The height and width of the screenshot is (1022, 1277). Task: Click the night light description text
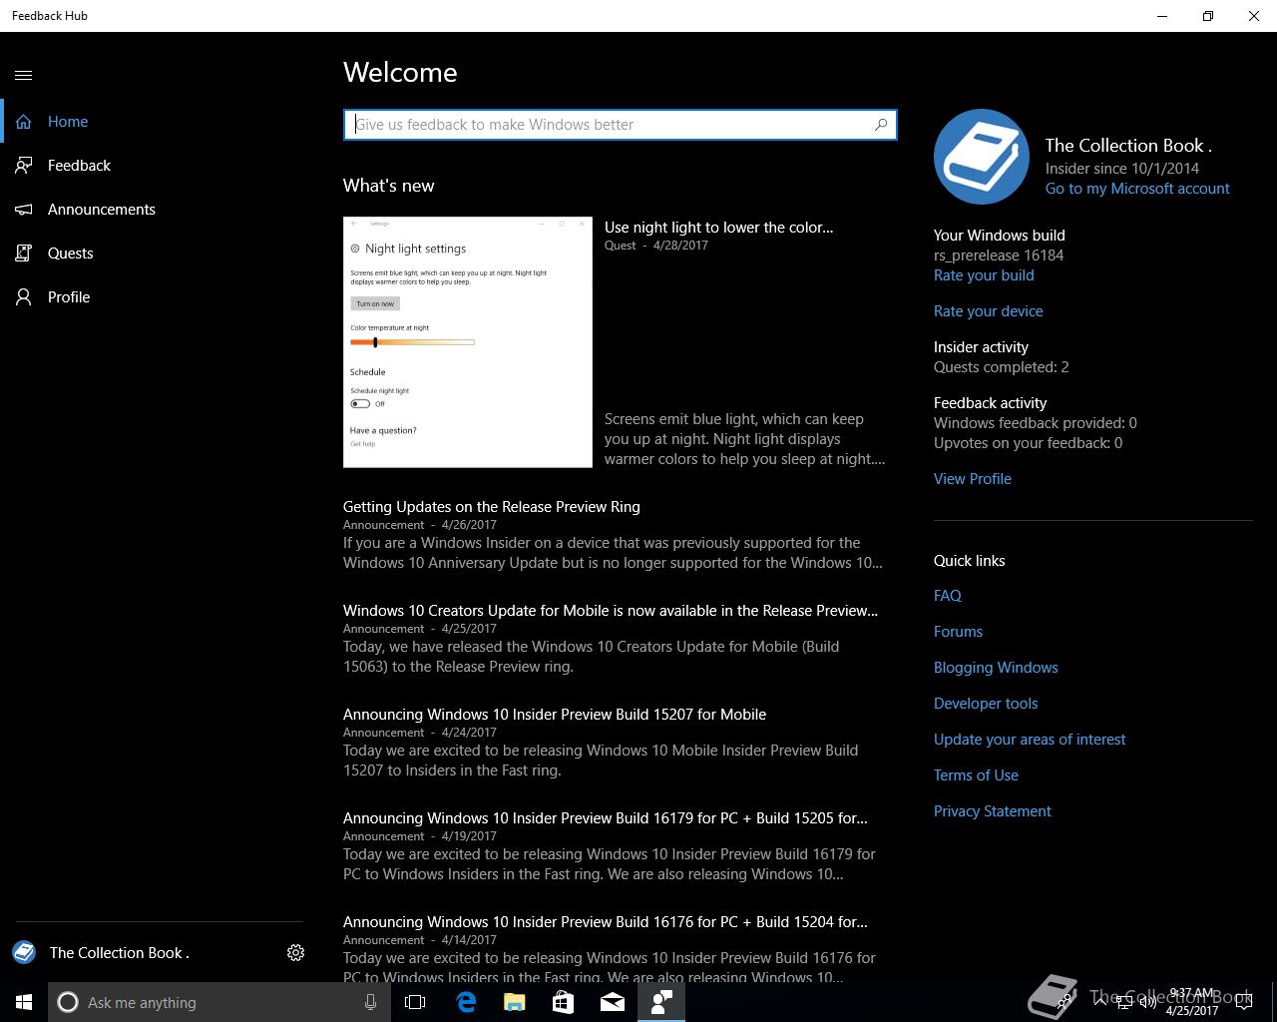pyautogui.click(x=744, y=439)
